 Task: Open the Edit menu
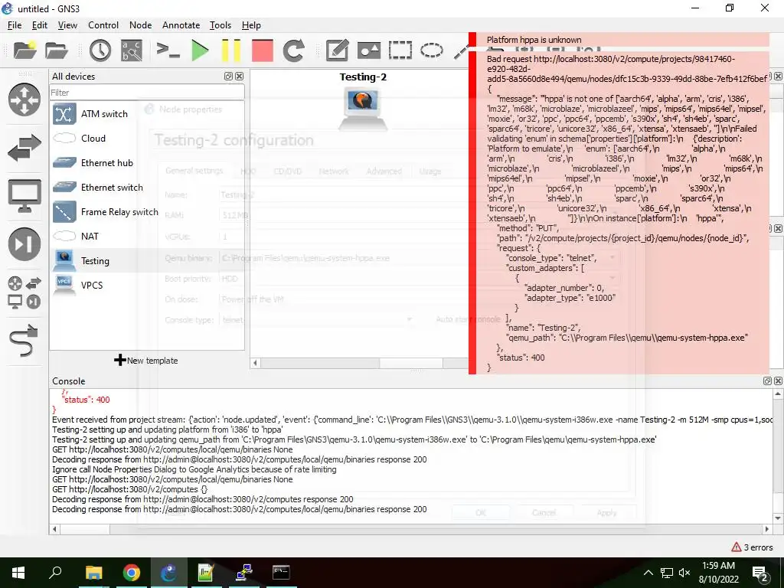[40, 25]
